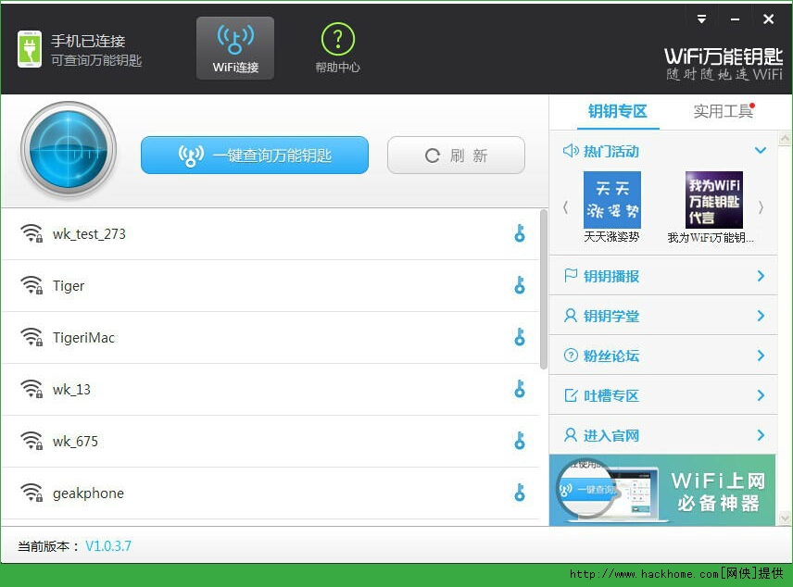Open the title bar dropdown menu arrow
Image resolution: width=793 pixels, height=587 pixels.
click(x=701, y=19)
